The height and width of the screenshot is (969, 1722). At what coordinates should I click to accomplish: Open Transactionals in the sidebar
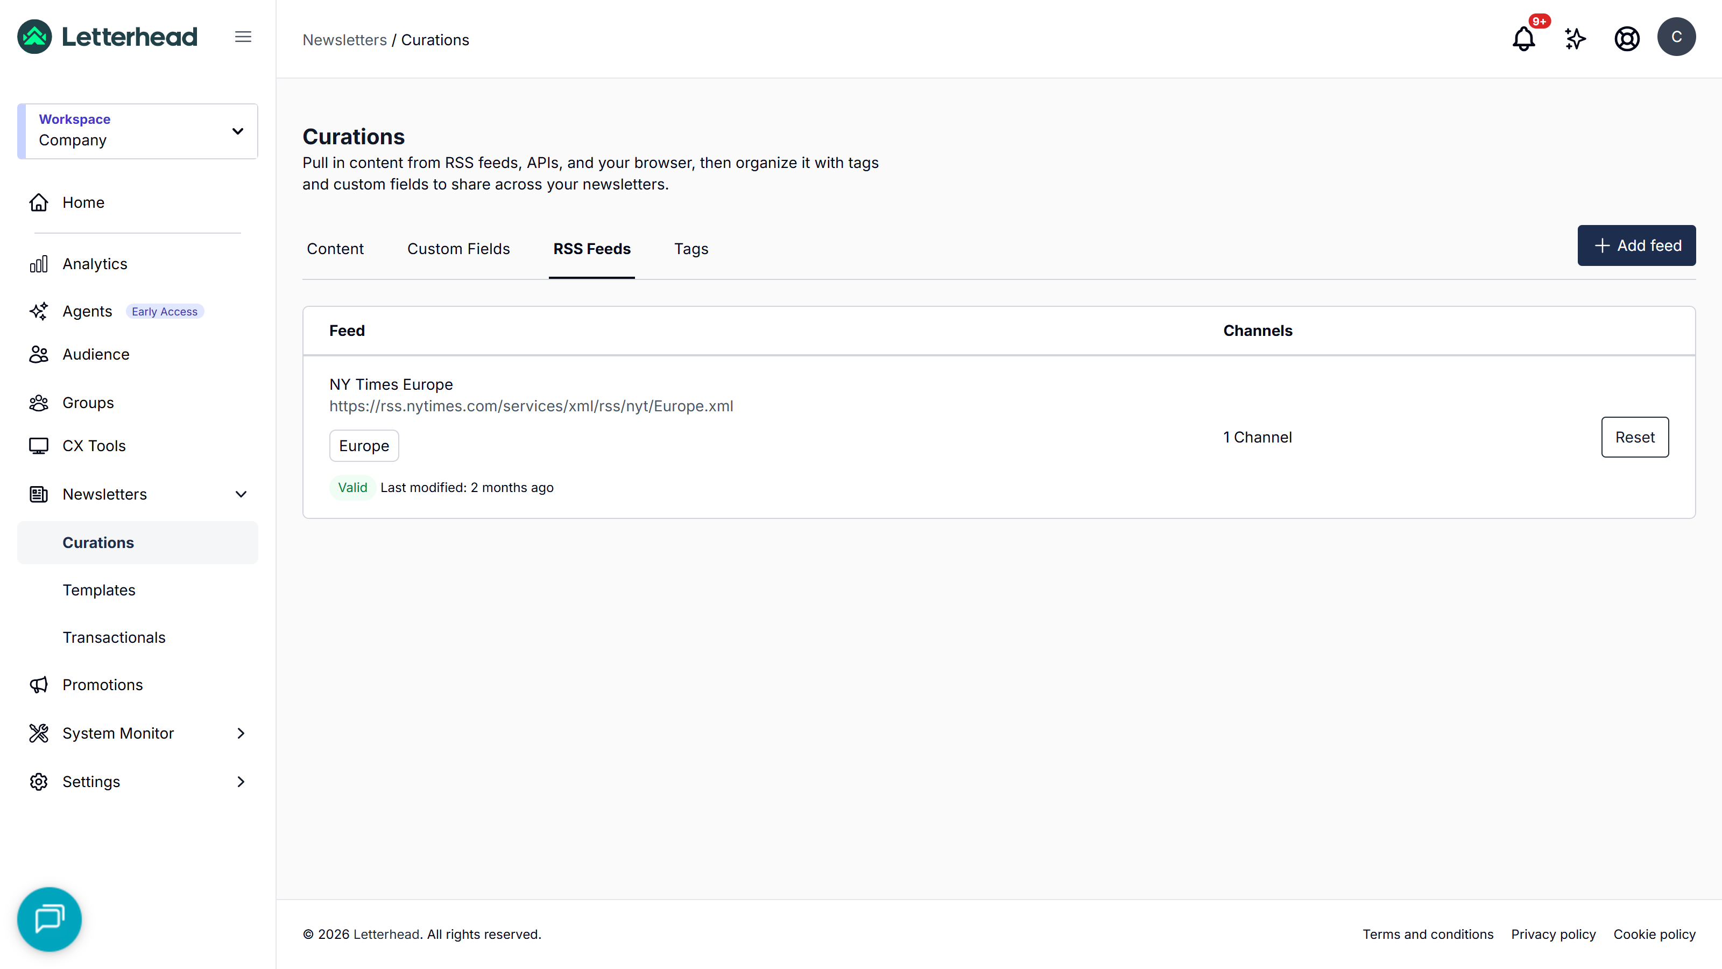(114, 637)
